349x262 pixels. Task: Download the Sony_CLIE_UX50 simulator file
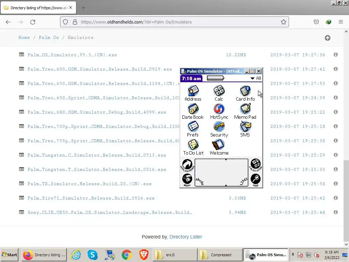pyautogui.click(x=110, y=213)
